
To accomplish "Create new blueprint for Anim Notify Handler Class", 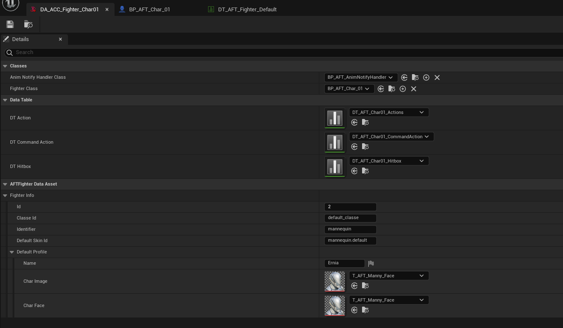I will click(426, 77).
